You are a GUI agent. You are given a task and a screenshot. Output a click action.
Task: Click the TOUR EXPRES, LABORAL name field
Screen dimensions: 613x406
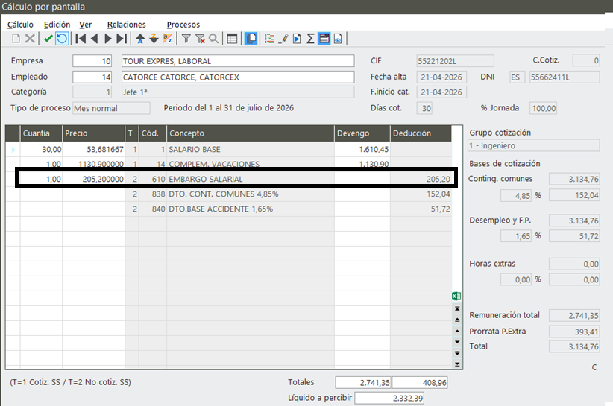tap(238, 61)
